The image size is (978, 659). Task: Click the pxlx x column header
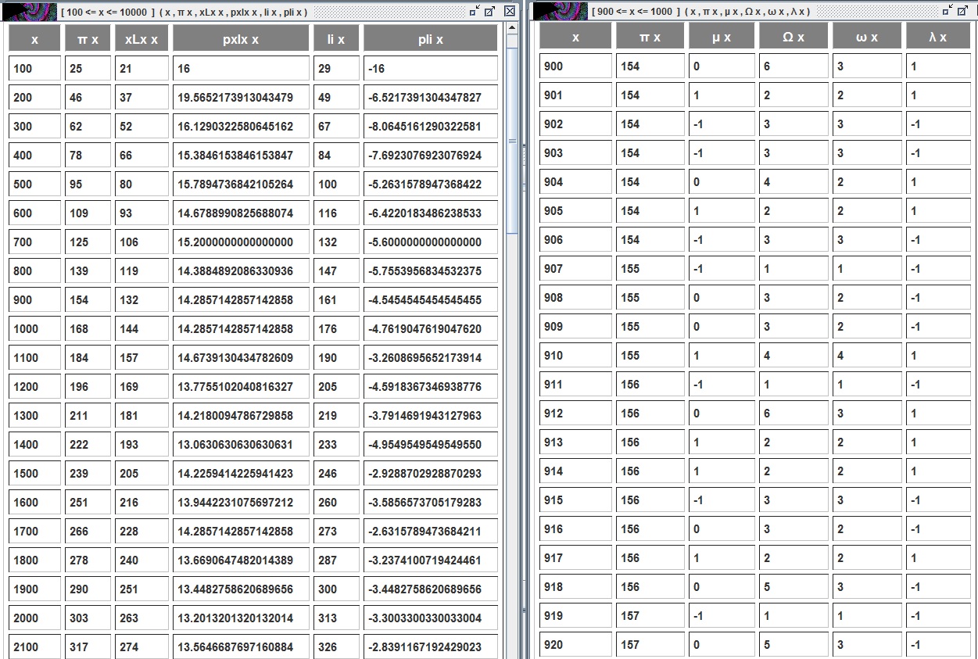(x=241, y=39)
